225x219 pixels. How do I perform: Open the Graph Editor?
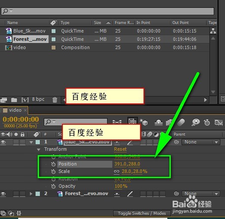coord(218,122)
